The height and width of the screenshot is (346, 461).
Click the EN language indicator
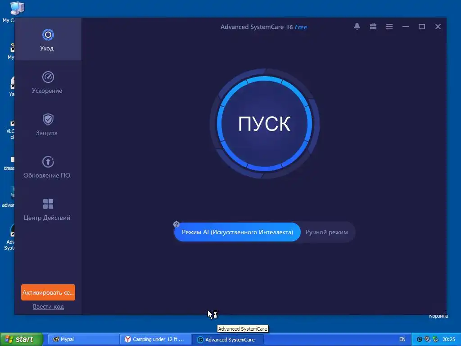coord(402,340)
